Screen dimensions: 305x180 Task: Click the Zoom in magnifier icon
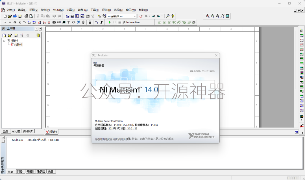(208, 16)
